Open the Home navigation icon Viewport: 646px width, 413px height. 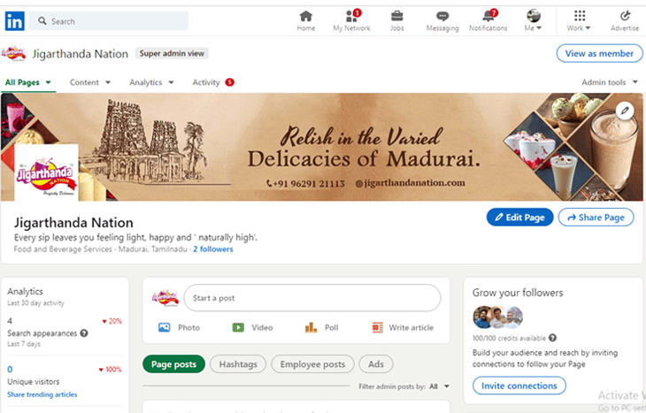(x=305, y=21)
